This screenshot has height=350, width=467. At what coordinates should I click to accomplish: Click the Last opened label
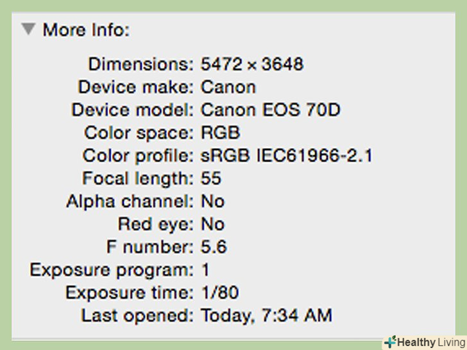137,315
